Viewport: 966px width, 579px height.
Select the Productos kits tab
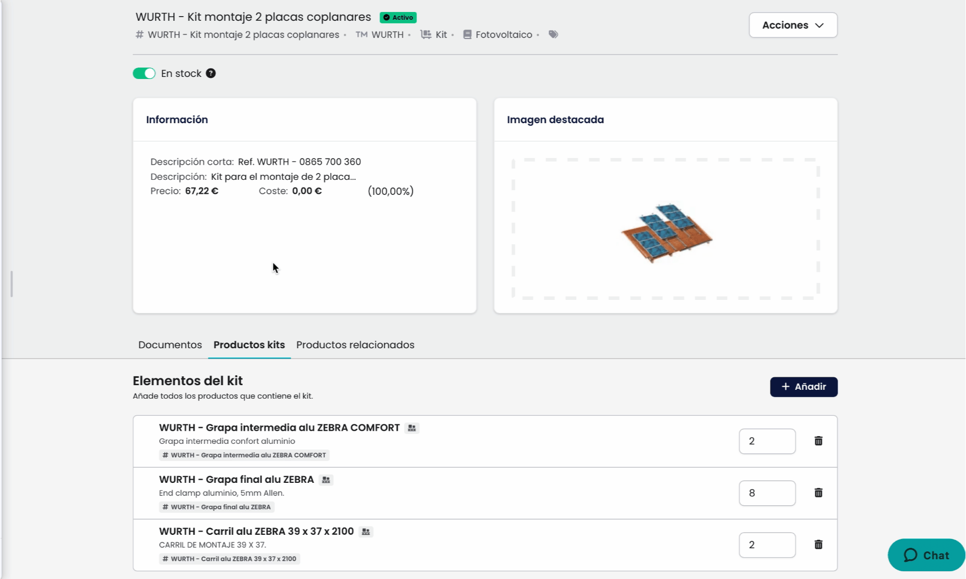(x=249, y=345)
